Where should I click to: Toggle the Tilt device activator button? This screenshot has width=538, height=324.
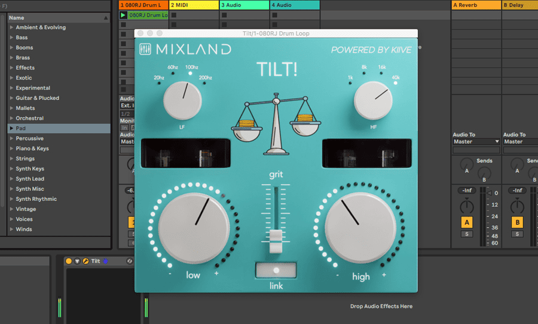point(69,261)
